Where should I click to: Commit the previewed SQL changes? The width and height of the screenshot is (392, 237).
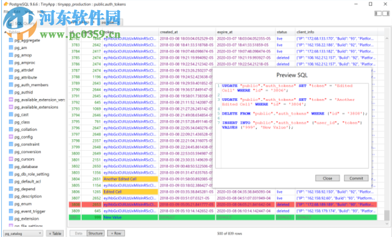(356, 178)
